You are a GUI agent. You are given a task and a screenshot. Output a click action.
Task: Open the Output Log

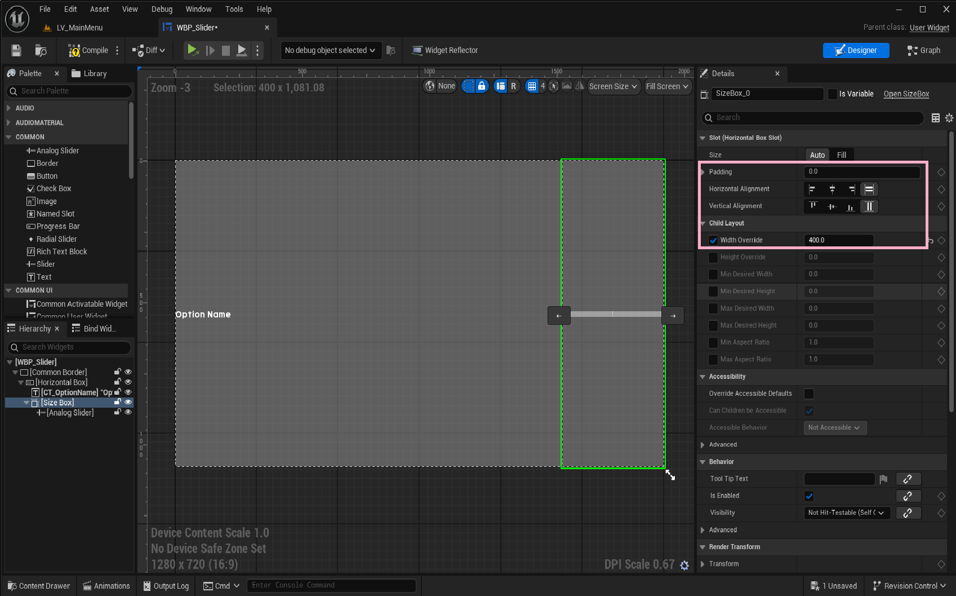pos(166,586)
